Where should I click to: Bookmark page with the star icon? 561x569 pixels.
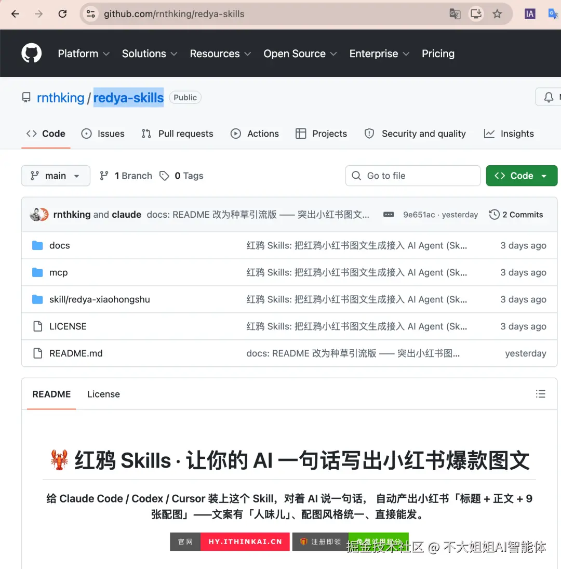pyautogui.click(x=497, y=14)
